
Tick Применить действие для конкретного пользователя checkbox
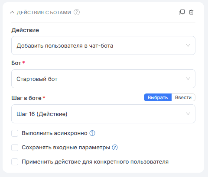click(x=15, y=162)
